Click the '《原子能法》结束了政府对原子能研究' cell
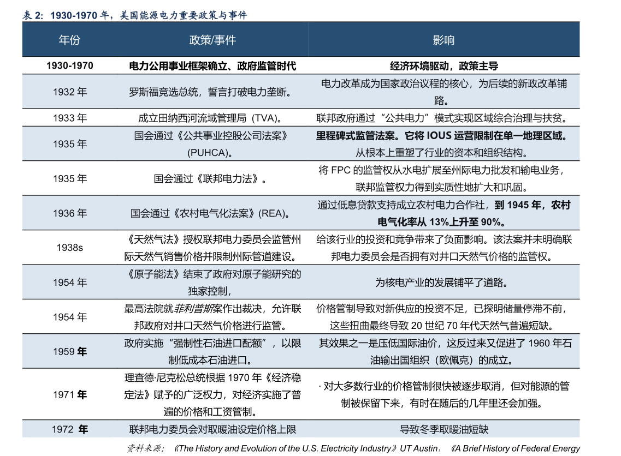Image resolution: width=621 pixels, height=456 pixels. pyautogui.click(x=212, y=283)
